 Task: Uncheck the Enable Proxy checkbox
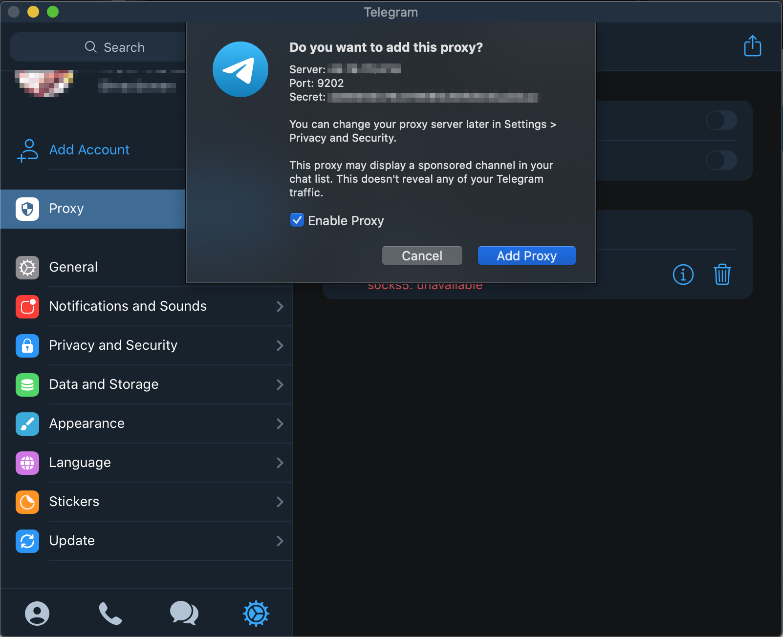(297, 220)
